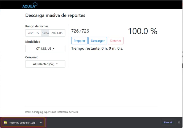This screenshot has width=183, height=128.
Task: Click the ImExHS footer text
Action: 51,112
